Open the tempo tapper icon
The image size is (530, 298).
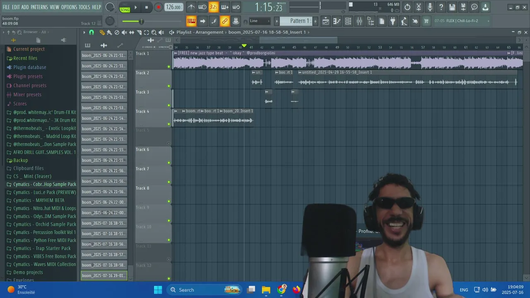coord(404,21)
